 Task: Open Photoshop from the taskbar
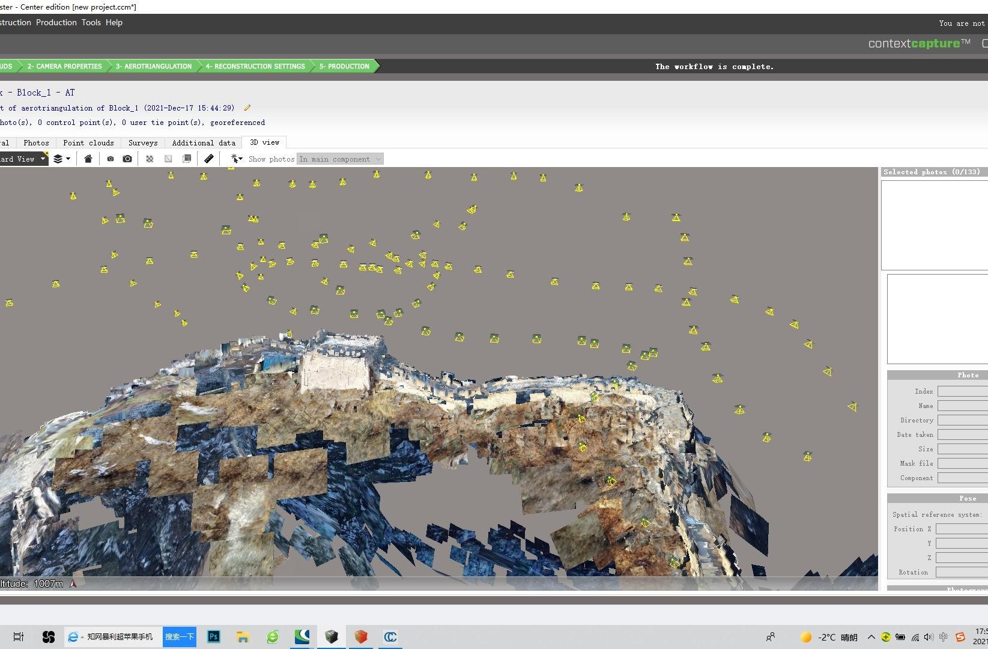[x=213, y=637]
